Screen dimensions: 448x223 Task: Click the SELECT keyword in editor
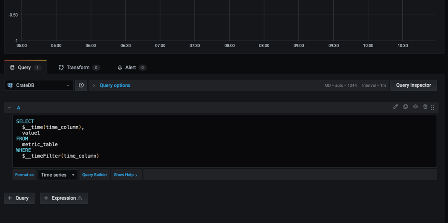pyautogui.click(x=25, y=121)
